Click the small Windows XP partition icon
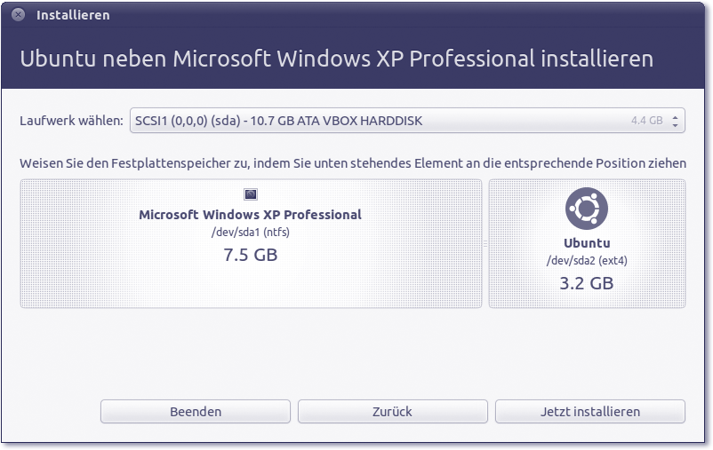The image size is (713, 450). (251, 193)
